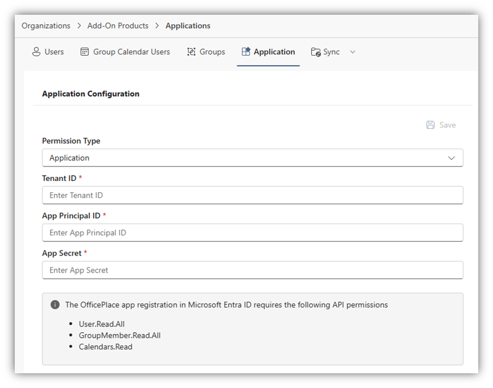Image resolution: width=493 pixels, height=388 pixels.
Task: Click into the App Principal ID field
Action: click(252, 233)
